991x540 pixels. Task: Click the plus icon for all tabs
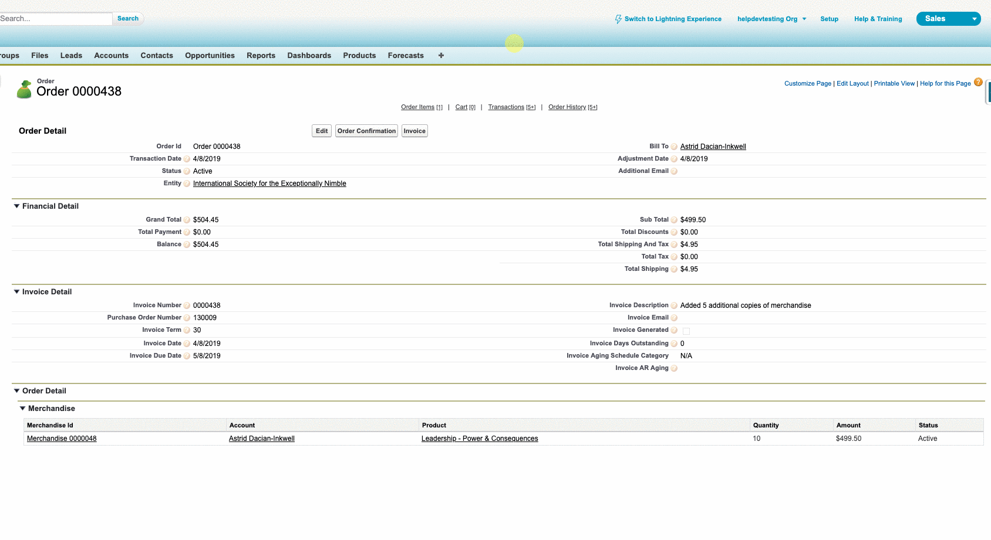coord(441,56)
